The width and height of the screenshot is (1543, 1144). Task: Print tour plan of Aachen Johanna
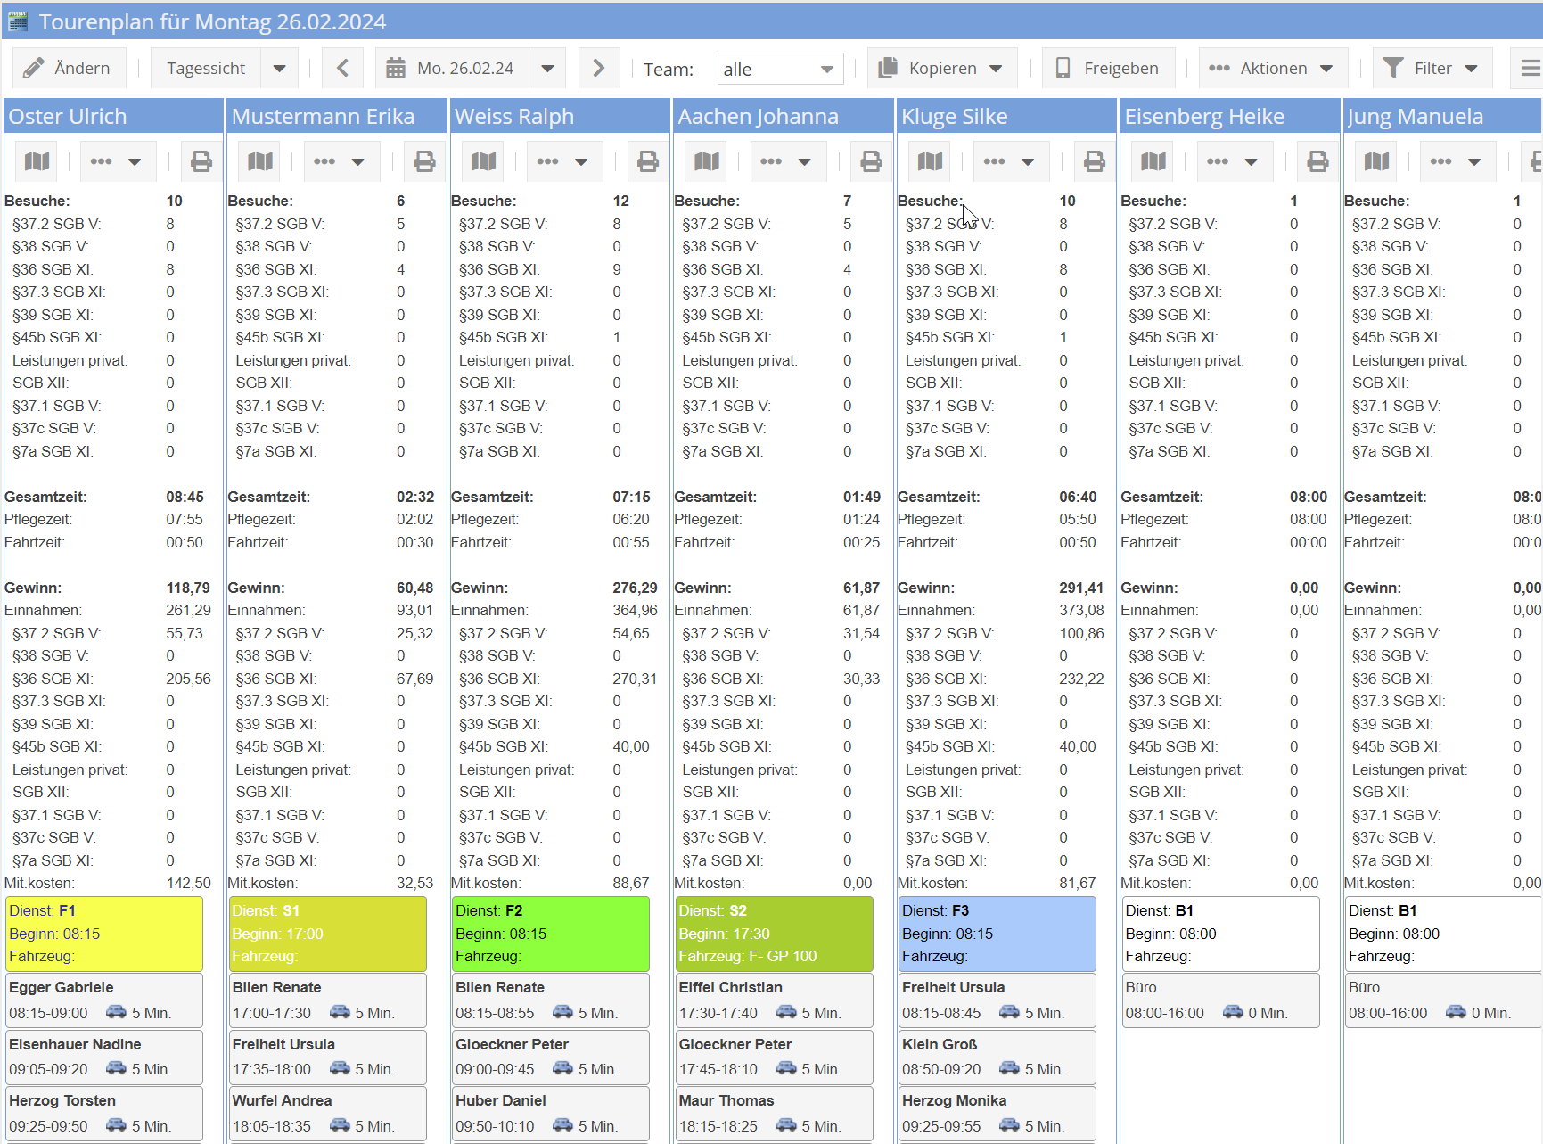click(x=871, y=161)
